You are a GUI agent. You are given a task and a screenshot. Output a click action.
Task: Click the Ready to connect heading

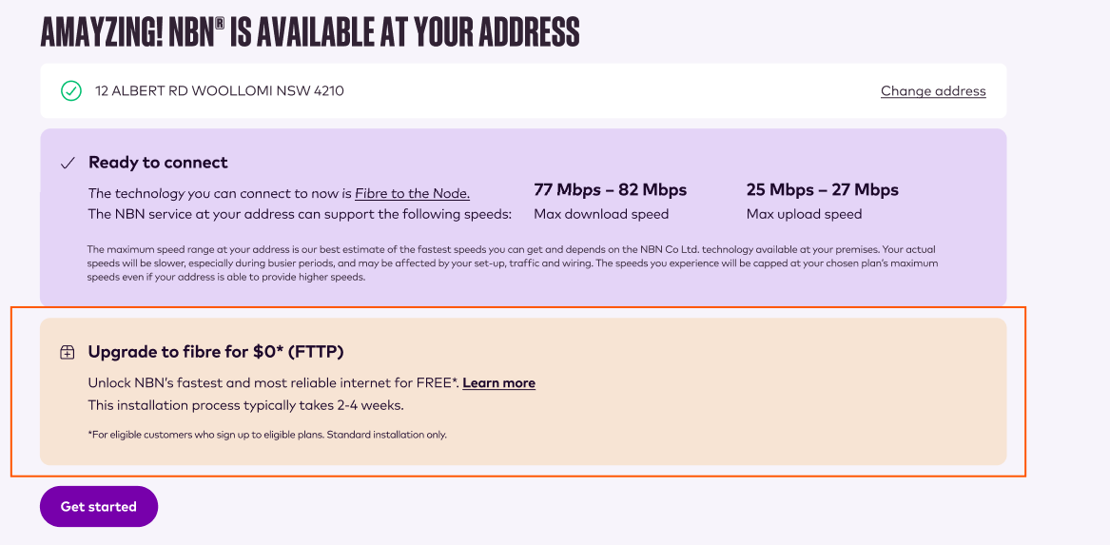click(x=158, y=163)
